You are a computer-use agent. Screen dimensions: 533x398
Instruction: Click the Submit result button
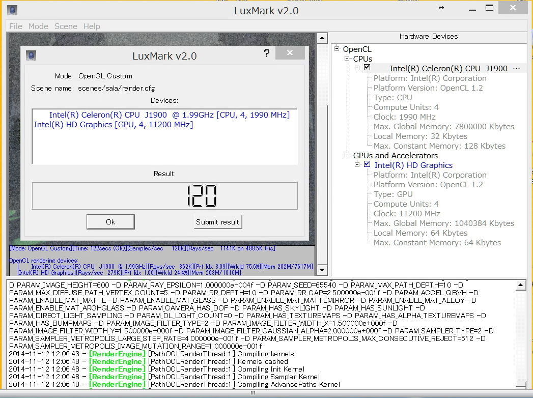[218, 222]
